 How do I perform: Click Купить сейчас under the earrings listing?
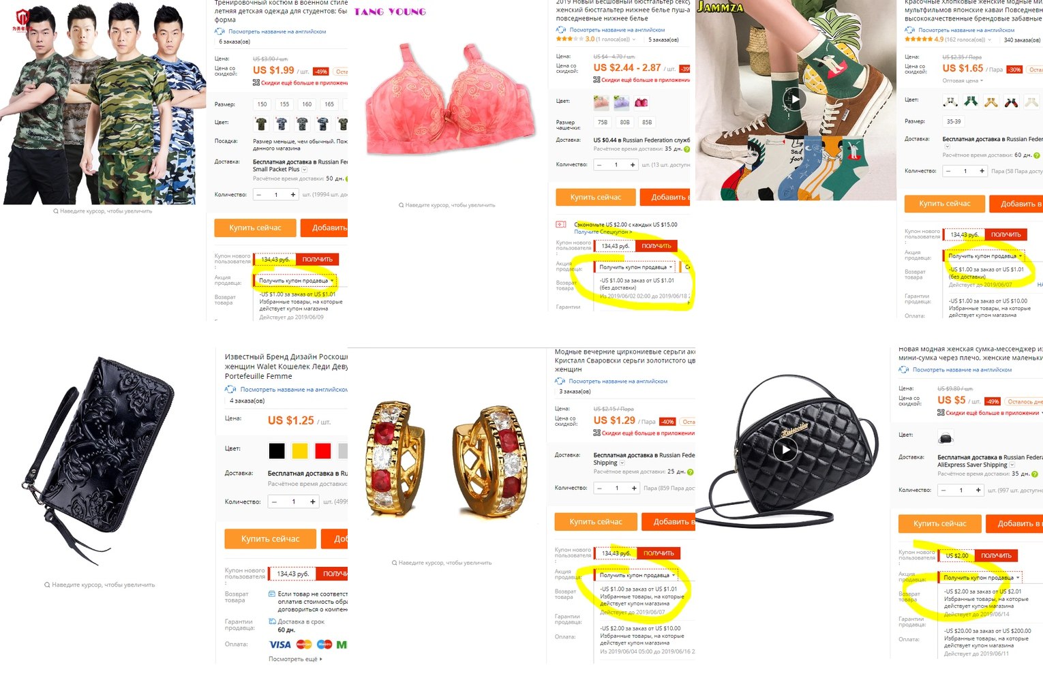point(596,522)
